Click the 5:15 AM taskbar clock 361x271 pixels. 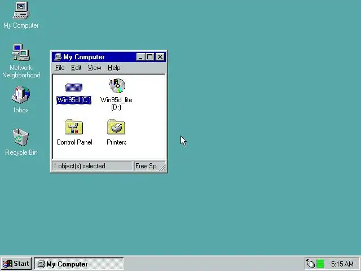pos(342,264)
